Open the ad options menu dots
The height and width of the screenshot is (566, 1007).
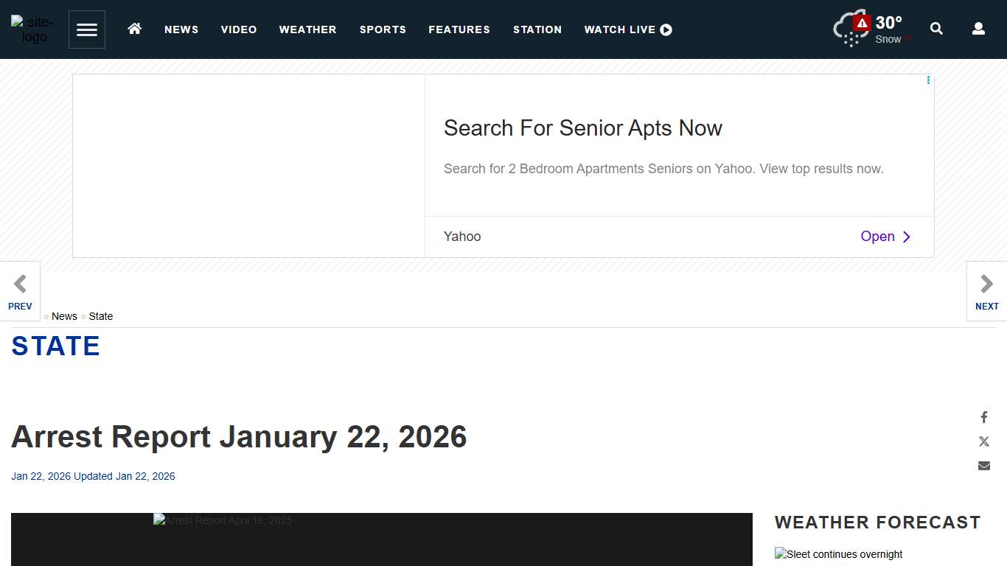(928, 80)
